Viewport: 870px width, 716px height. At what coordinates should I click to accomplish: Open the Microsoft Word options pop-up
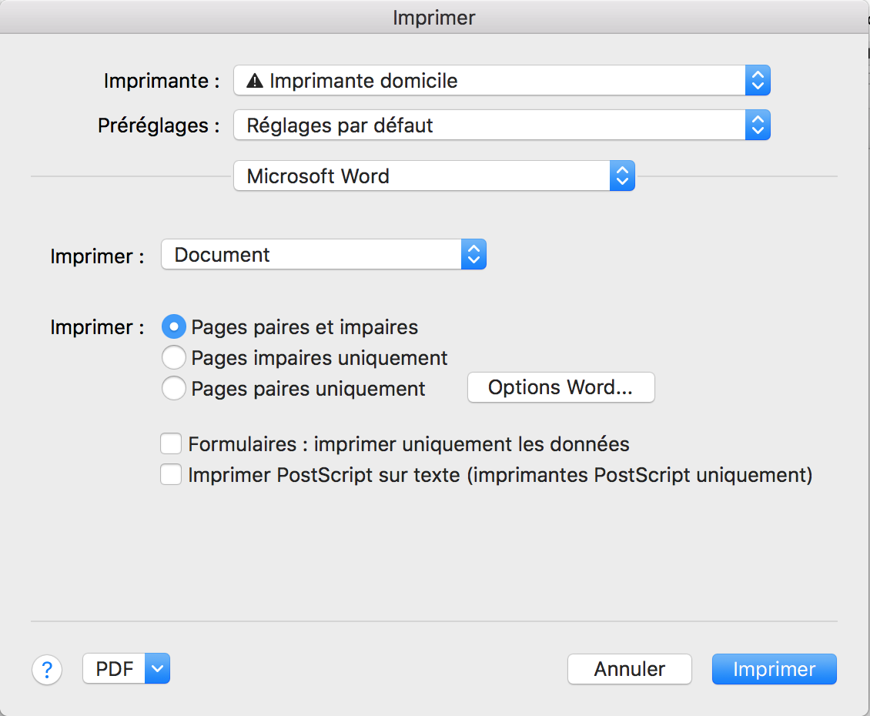(x=433, y=176)
